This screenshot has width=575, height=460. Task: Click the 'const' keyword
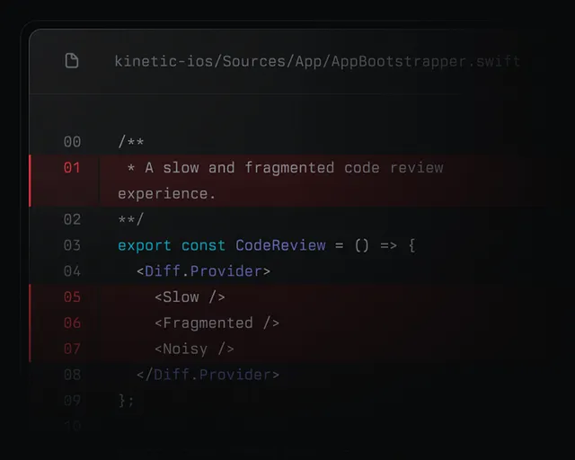203,245
